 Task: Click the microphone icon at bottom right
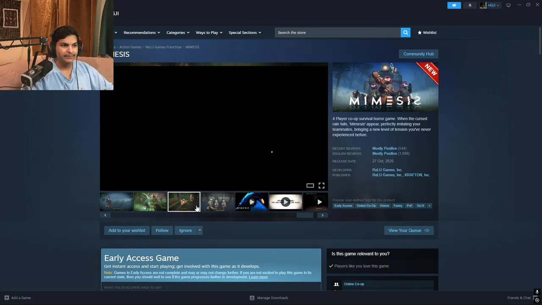tap(537, 292)
